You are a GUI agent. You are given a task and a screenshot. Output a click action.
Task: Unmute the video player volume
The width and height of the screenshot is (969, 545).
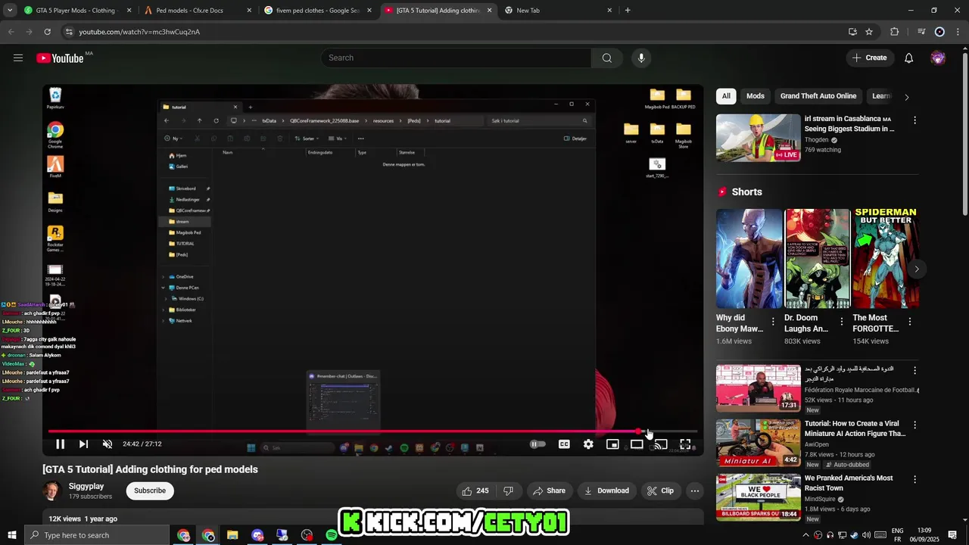pos(107,444)
